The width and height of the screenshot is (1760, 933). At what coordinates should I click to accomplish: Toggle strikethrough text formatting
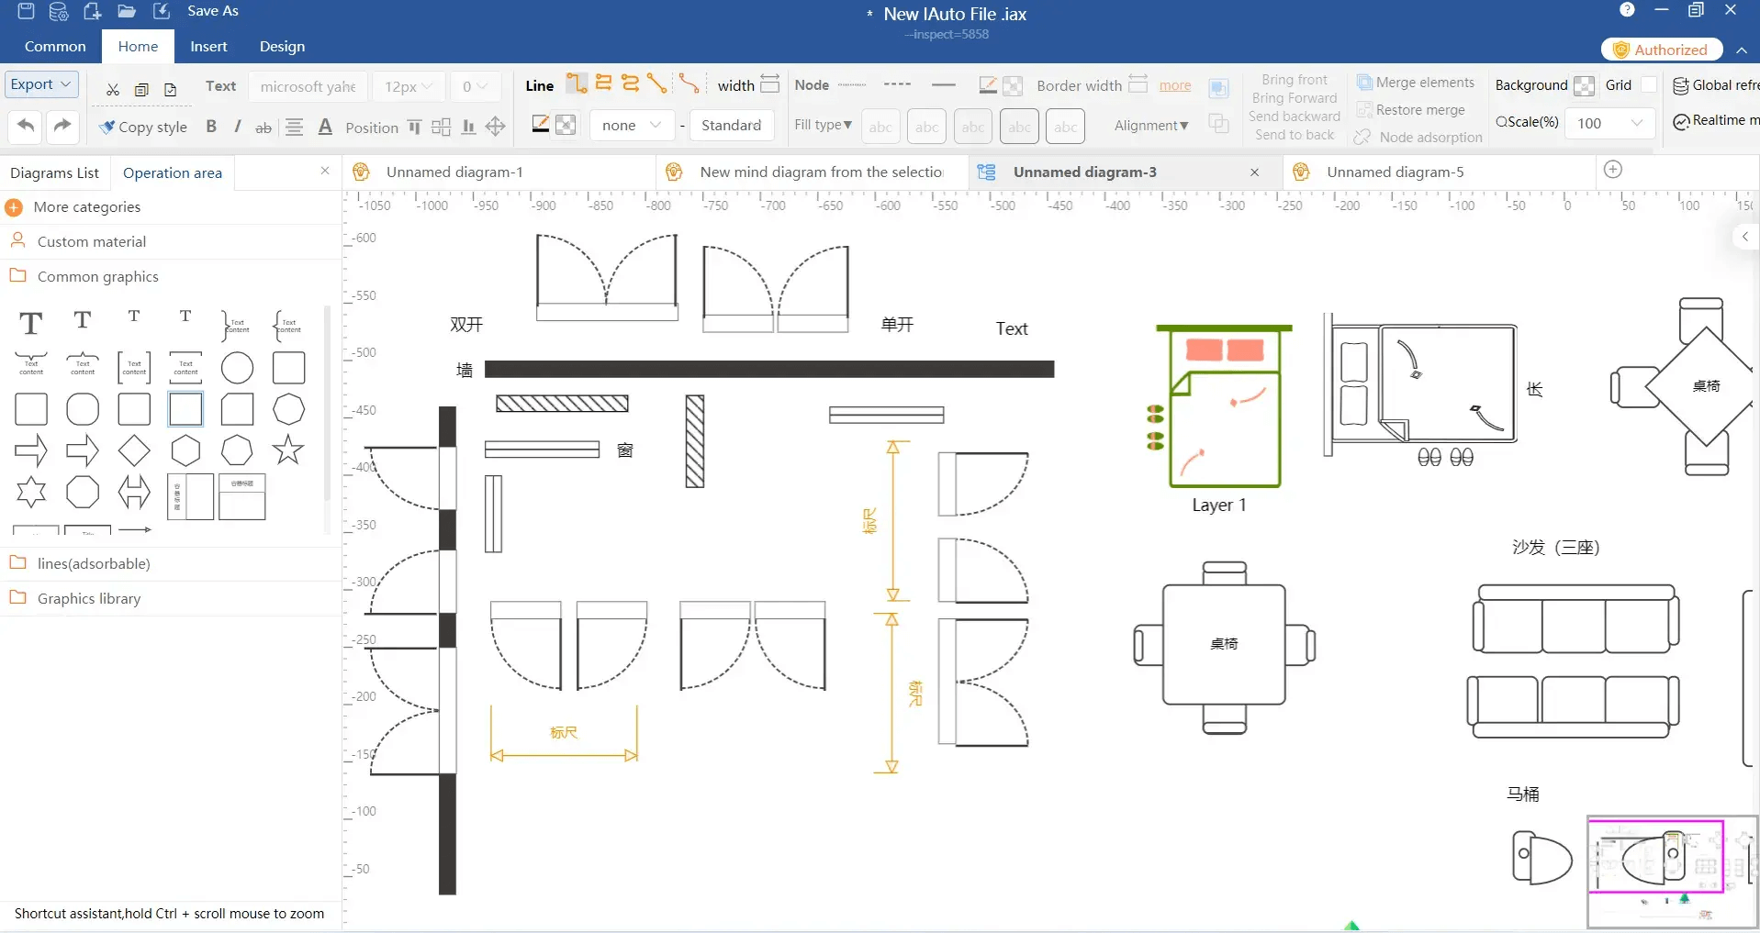pyautogui.click(x=263, y=128)
